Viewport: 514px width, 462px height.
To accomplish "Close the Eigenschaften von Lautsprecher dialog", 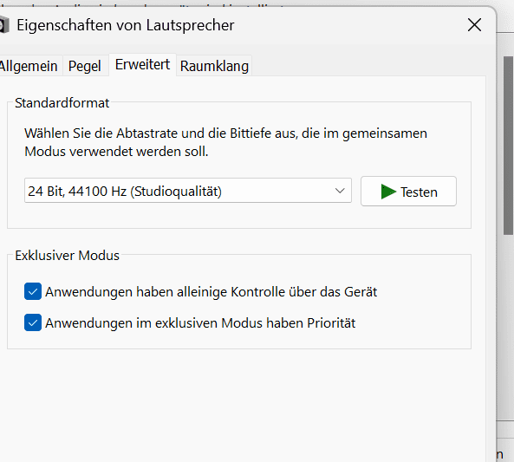I will pyautogui.click(x=474, y=25).
